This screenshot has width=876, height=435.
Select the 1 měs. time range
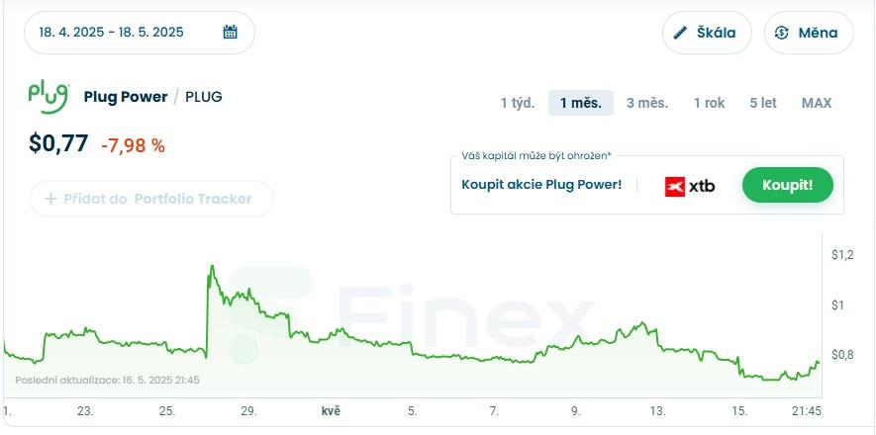coord(581,103)
